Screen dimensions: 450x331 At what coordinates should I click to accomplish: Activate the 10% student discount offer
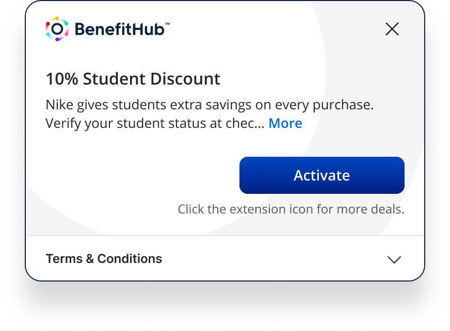point(322,175)
